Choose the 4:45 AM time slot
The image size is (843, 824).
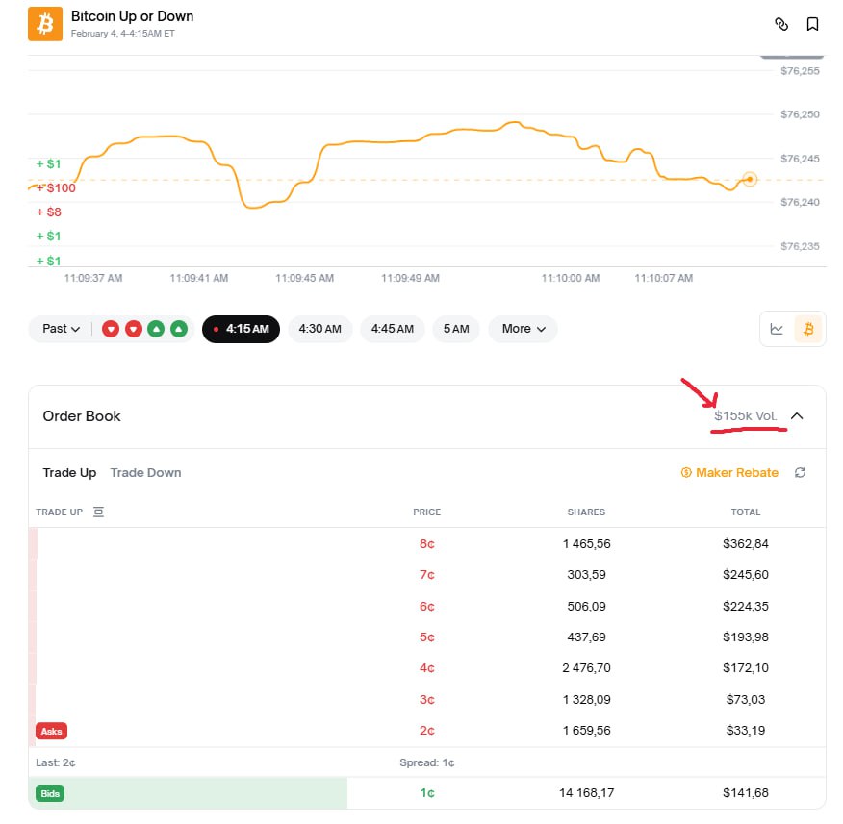pos(393,329)
